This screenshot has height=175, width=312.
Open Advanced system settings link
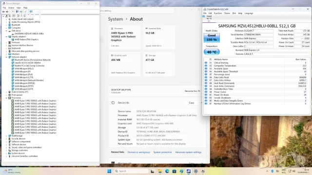click(x=188, y=152)
